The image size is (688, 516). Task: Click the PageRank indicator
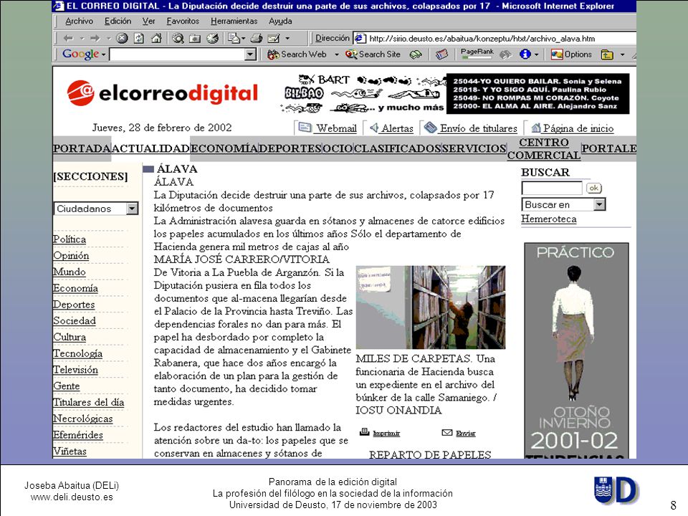(x=477, y=54)
